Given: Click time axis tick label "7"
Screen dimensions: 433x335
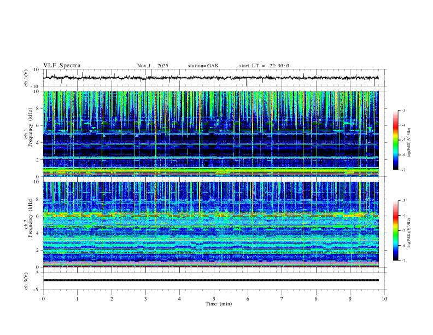Looking at the screenshot, I should (x=282, y=299).
